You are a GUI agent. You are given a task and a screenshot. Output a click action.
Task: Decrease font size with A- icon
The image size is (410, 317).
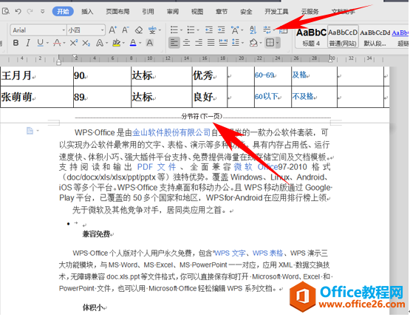click(x=126, y=30)
